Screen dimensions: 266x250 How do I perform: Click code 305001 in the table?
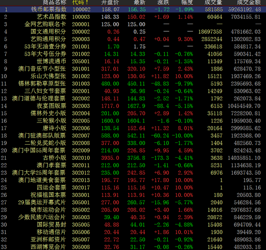81,202
